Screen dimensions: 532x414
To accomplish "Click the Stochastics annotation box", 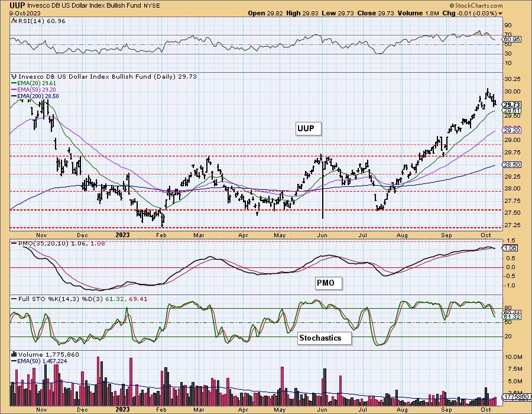I will pyautogui.click(x=324, y=338).
